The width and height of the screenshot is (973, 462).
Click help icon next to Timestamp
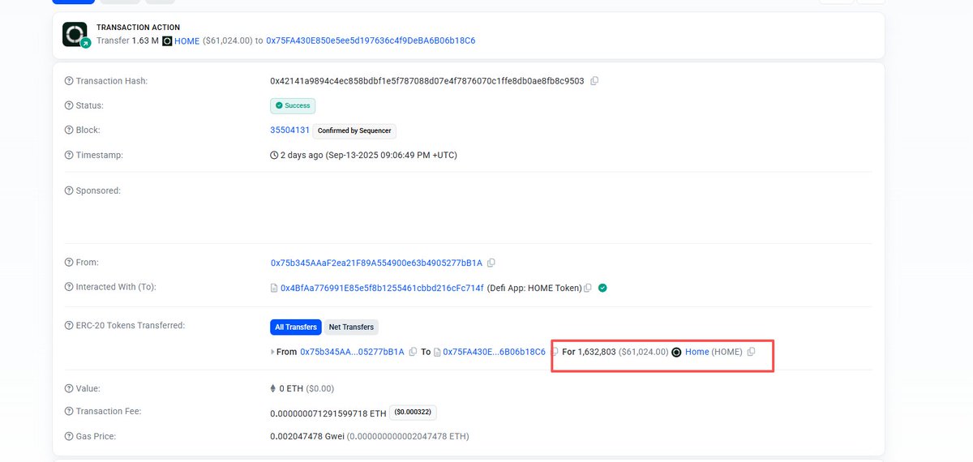click(69, 155)
